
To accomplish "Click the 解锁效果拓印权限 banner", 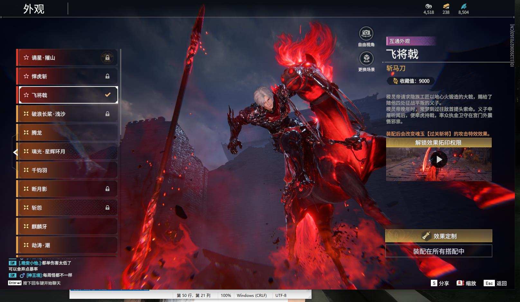I will [439, 142].
